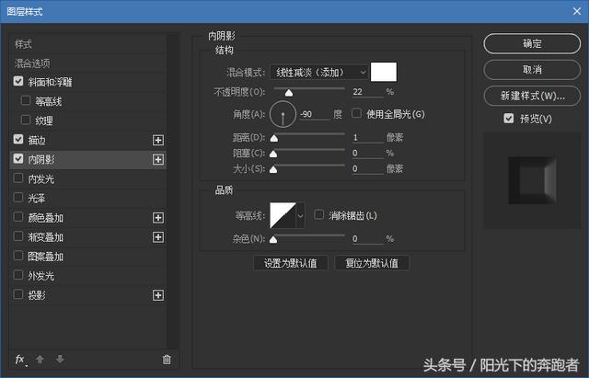This screenshot has width=589, height=378.
Task: Add another 投影 effect with plus icon
Action: (x=158, y=295)
